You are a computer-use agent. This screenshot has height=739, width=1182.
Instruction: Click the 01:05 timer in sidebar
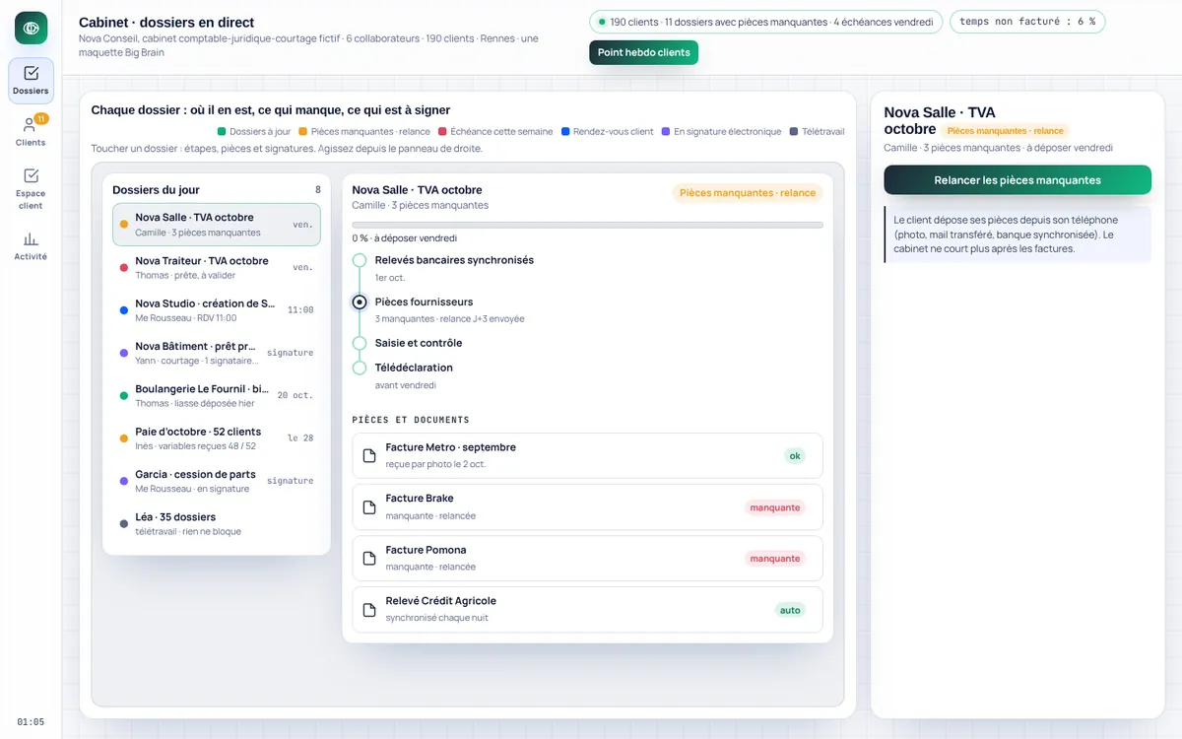click(31, 722)
